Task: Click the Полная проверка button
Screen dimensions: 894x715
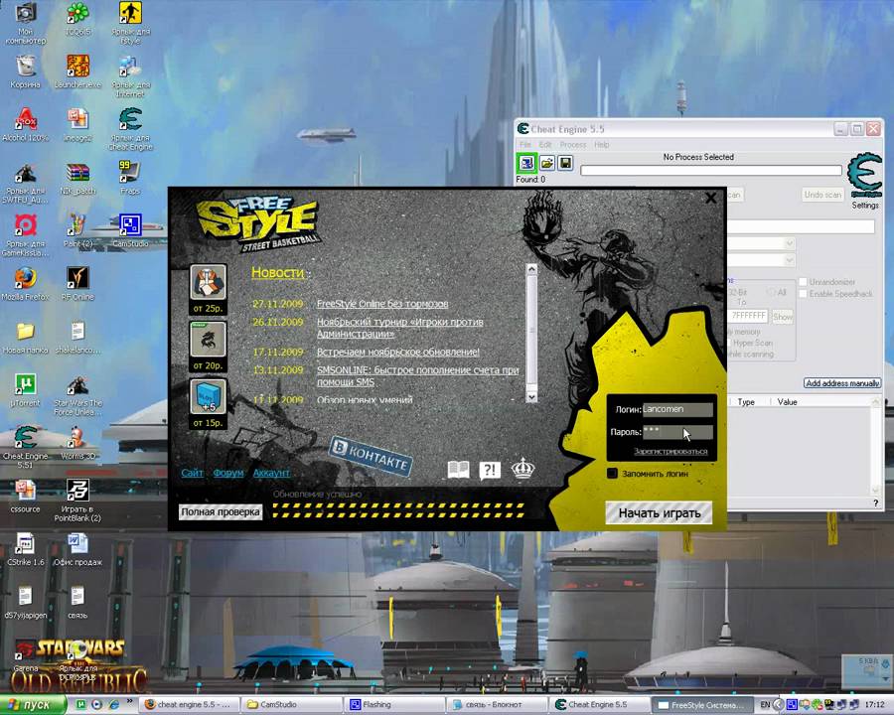Action: coord(221,512)
